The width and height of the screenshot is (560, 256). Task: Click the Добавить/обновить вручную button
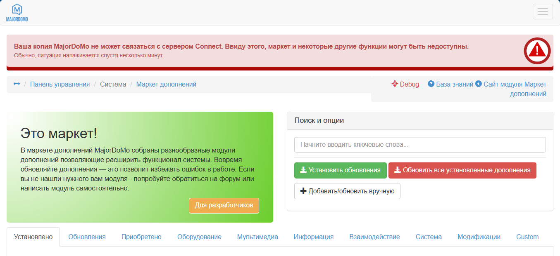(347, 191)
